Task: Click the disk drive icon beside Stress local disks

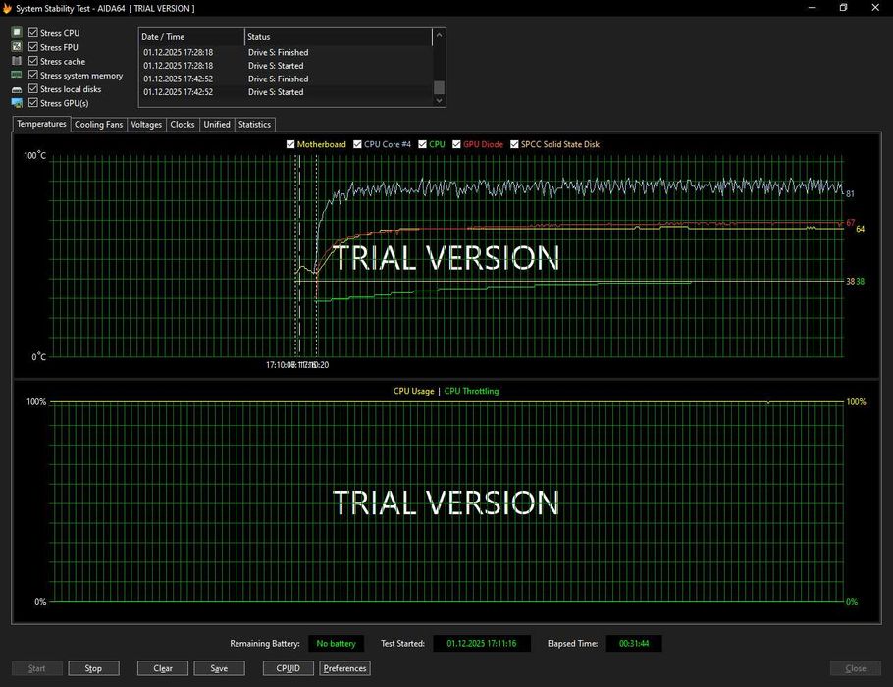Action: (17, 89)
